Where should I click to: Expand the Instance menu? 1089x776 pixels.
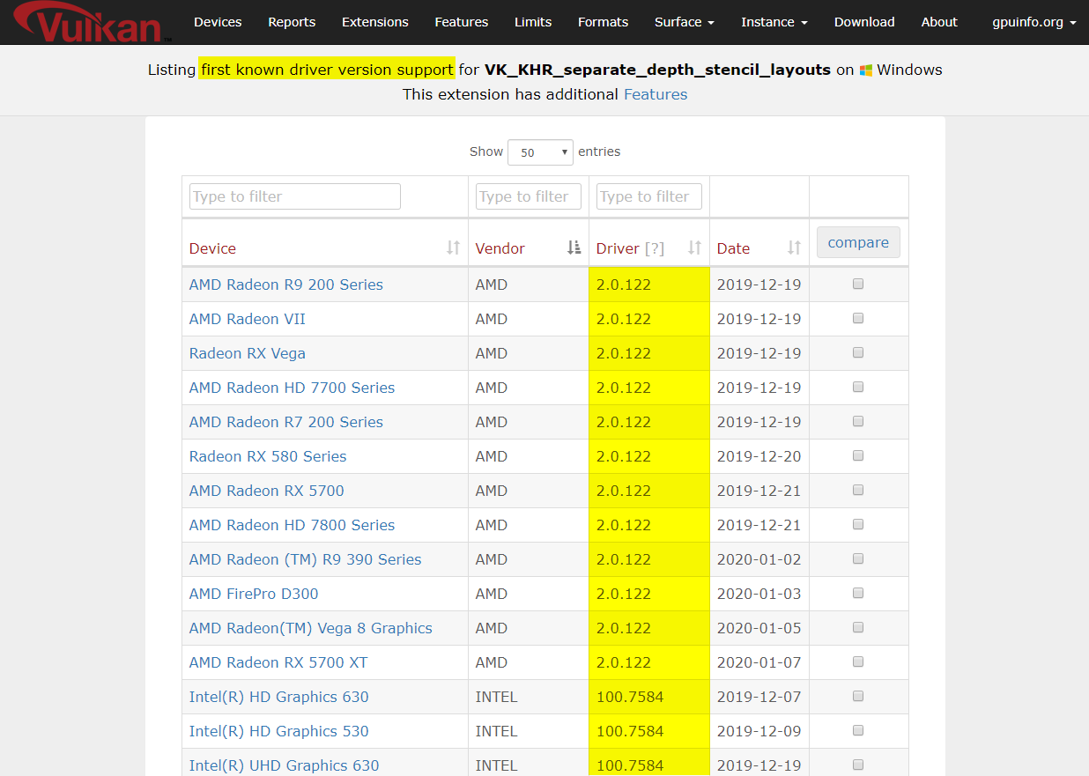[x=774, y=22]
